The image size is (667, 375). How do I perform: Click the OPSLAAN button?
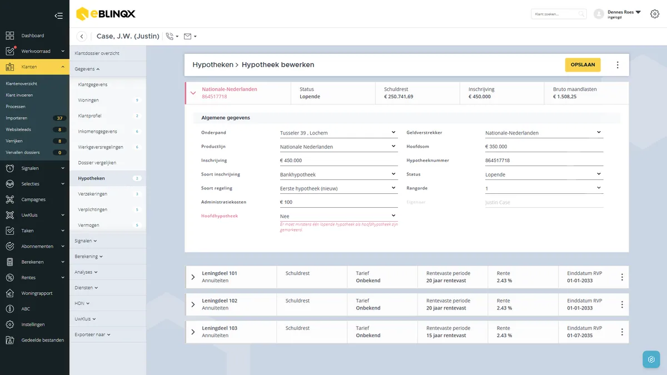click(x=583, y=64)
